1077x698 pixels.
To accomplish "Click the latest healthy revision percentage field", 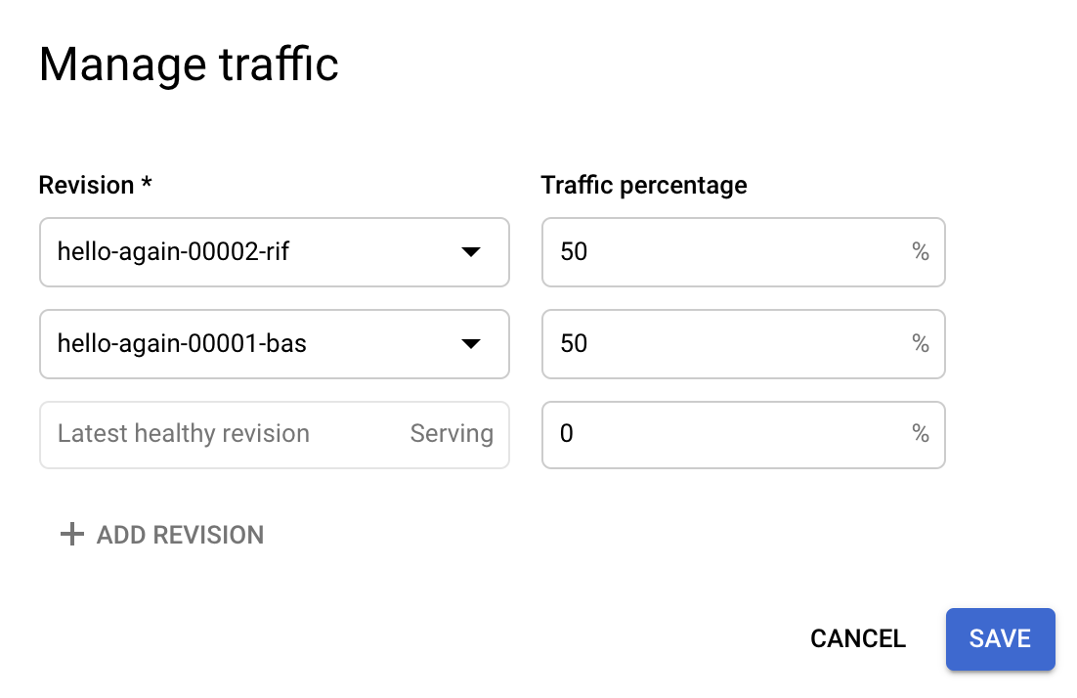I will click(723, 434).
